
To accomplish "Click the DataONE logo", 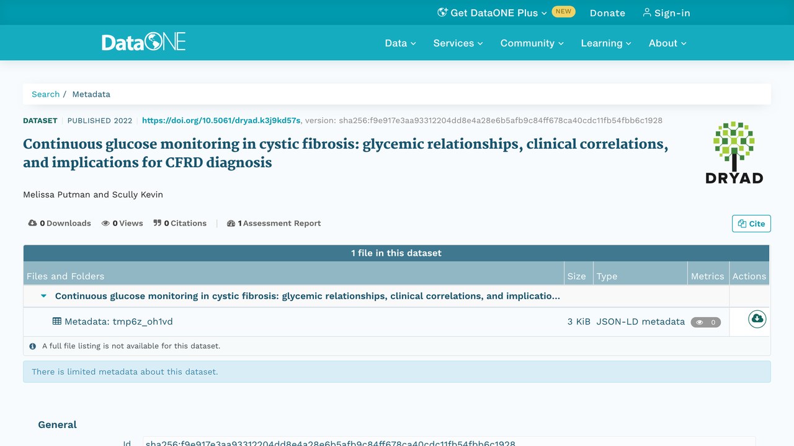I will (x=144, y=43).
